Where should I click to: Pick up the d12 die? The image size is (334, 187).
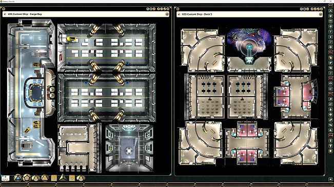point(27,178)
